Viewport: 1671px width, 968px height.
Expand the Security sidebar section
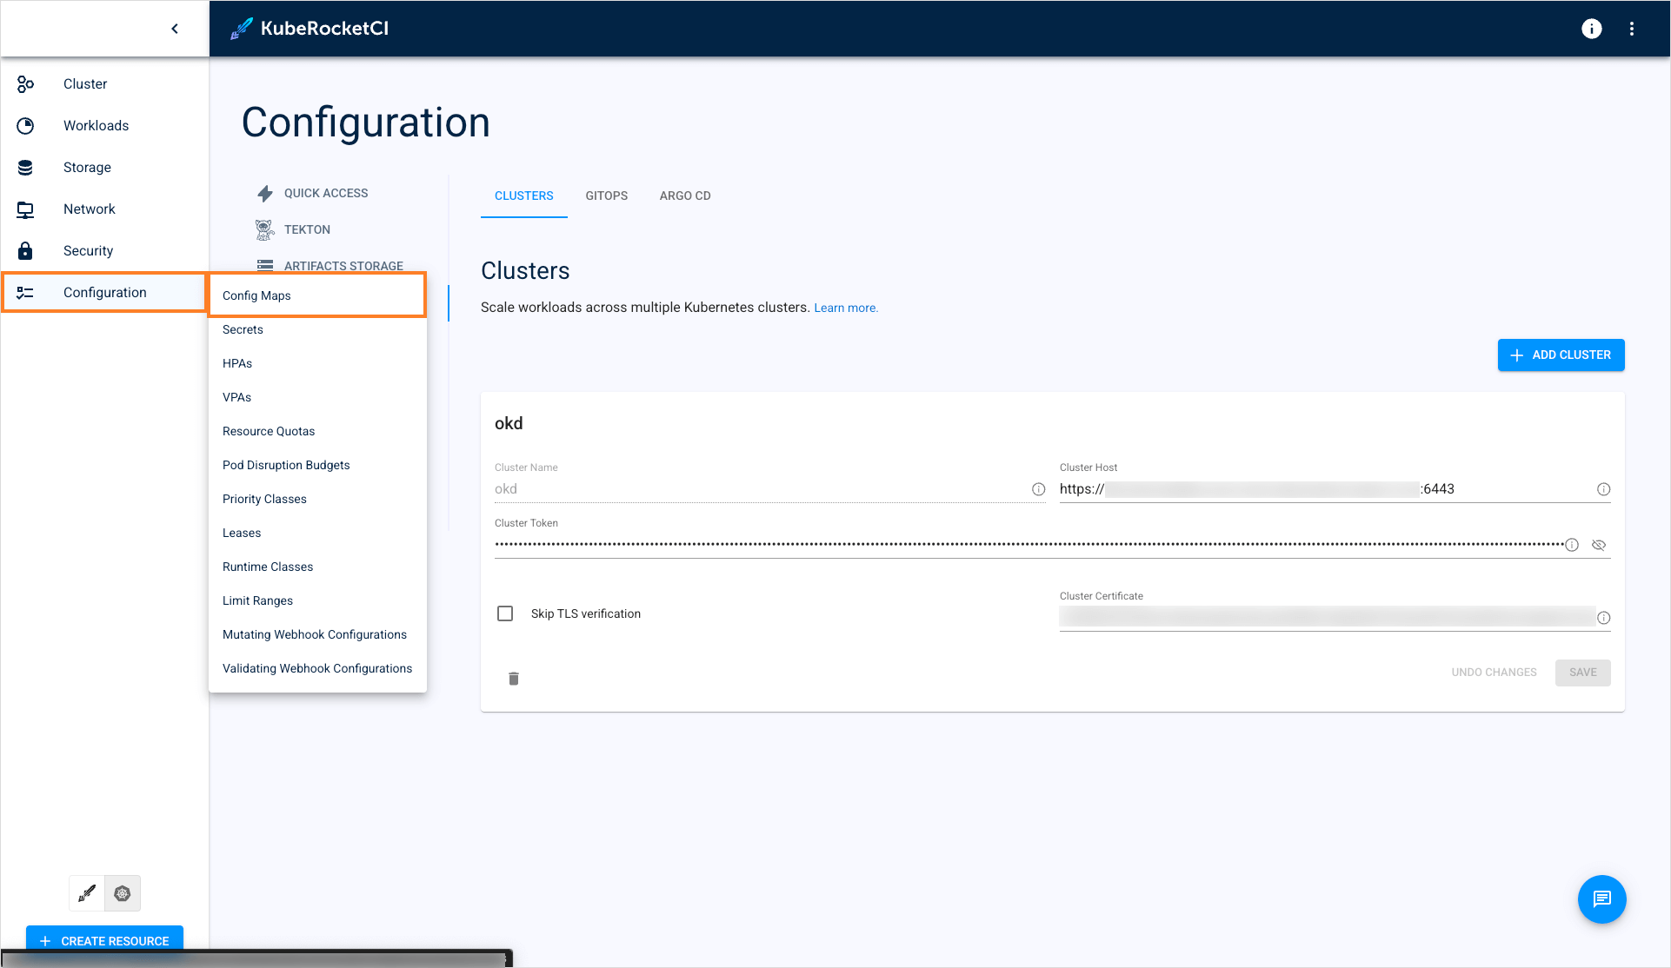click(88, 251)
